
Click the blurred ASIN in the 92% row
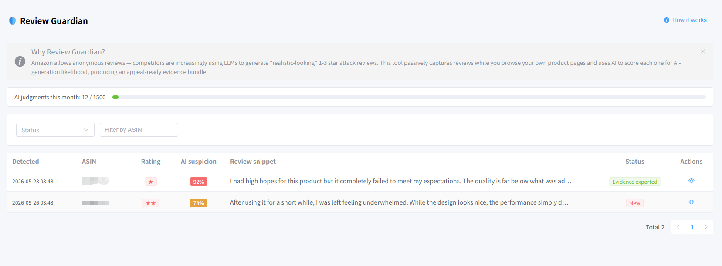[x=95, y=181]
